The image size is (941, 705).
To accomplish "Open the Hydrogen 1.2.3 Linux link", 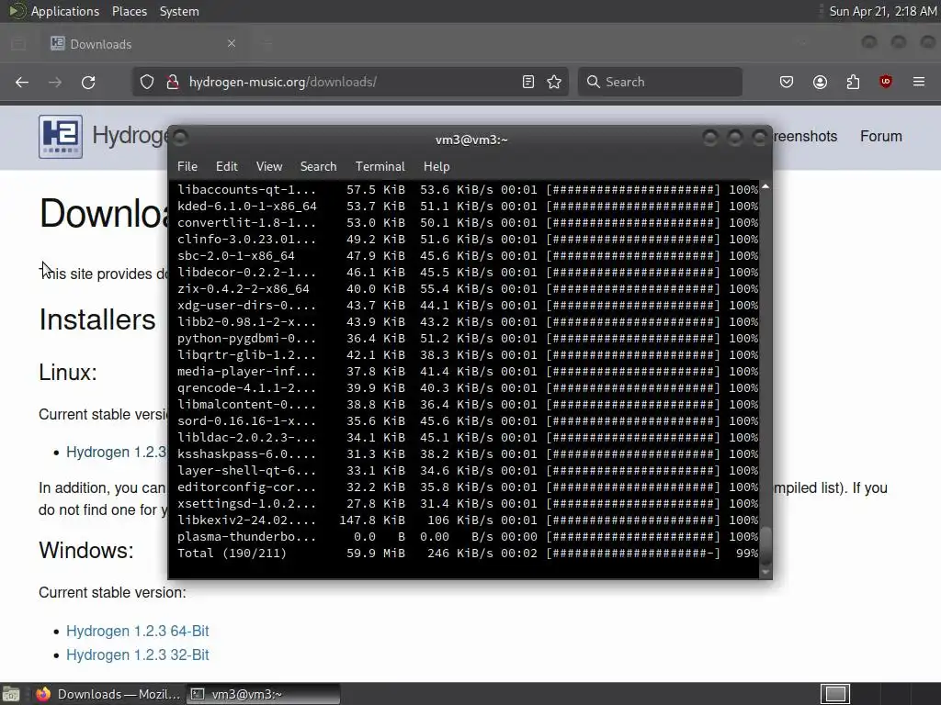I will pos(117,452).
